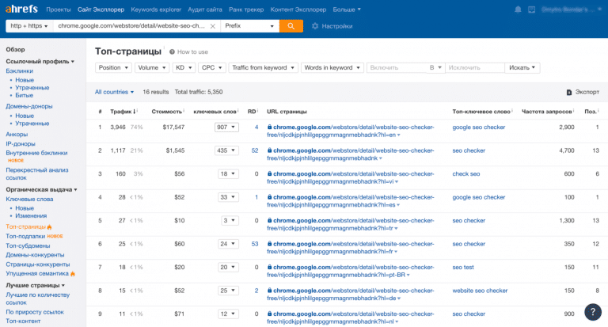
Task: Open keyword 'website seo checker' link
Action: point(480,291)
